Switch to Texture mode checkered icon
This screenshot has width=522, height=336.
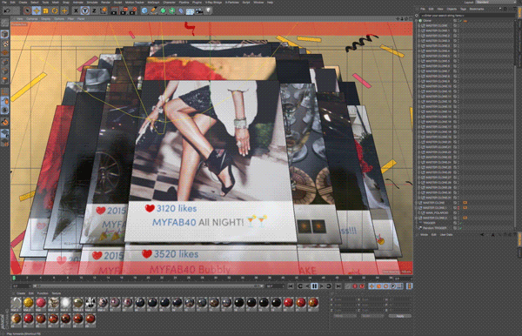click(x=5, y=44)
